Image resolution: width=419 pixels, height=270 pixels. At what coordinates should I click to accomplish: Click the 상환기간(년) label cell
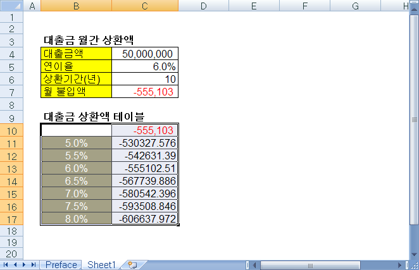coord(76,79)
